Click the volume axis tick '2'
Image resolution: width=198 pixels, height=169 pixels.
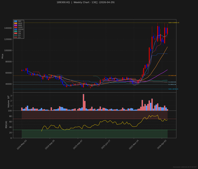(11, 101)
